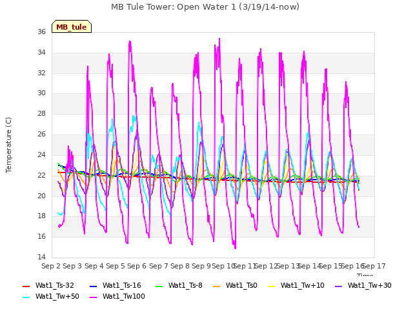Click the orange Wat1_Ts0 legend swatch
Image resolution: width=413 pixels, height=309 pixels.
pyautogui.click(x=217, y=286)
